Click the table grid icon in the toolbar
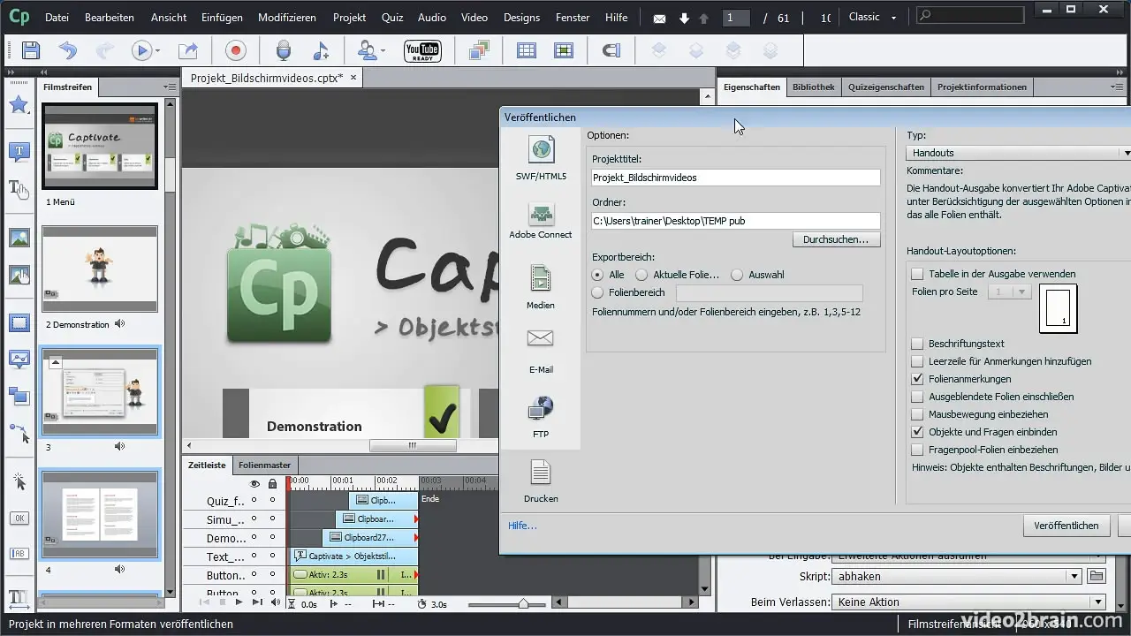This screenshot has width=1131, height=636. (x=527, y=50)
